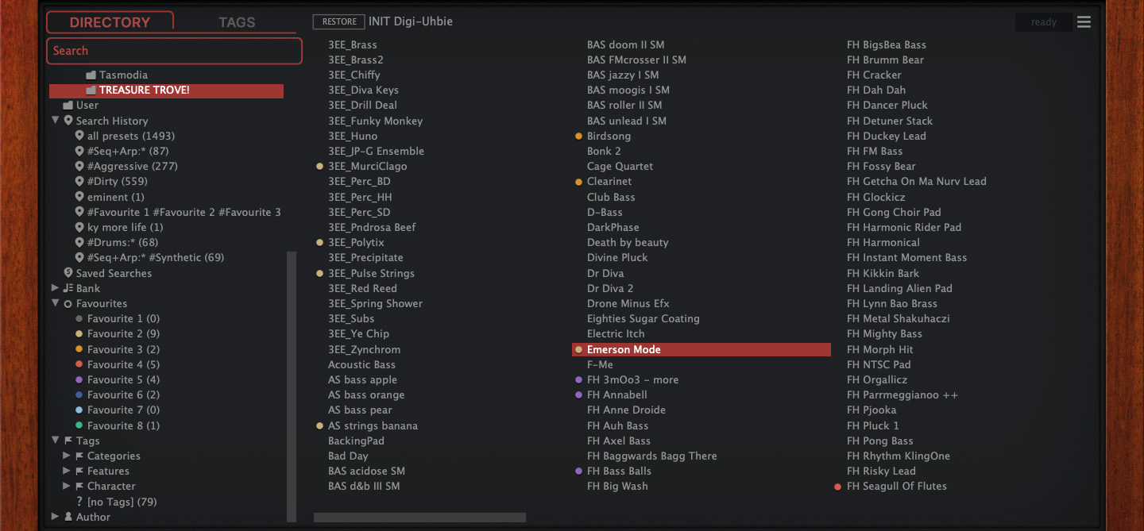1144x531 pixels.
Task: Click the Bank music-note icon
Action: tap(68, 288)
